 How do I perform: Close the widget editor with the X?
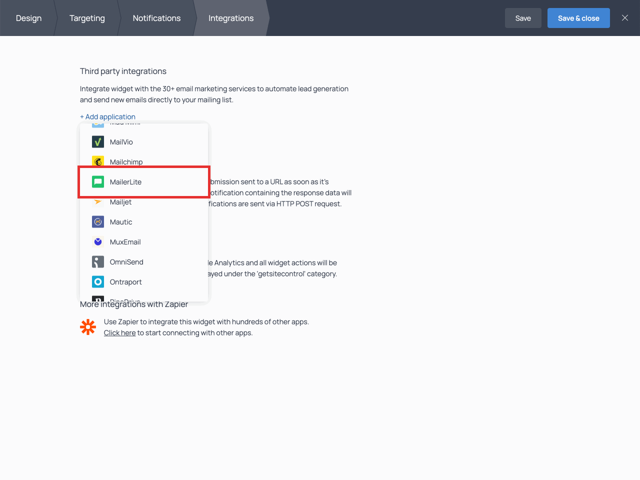tap(624, 17)
